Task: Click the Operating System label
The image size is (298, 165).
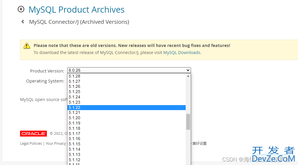Action: pos(45,81)
